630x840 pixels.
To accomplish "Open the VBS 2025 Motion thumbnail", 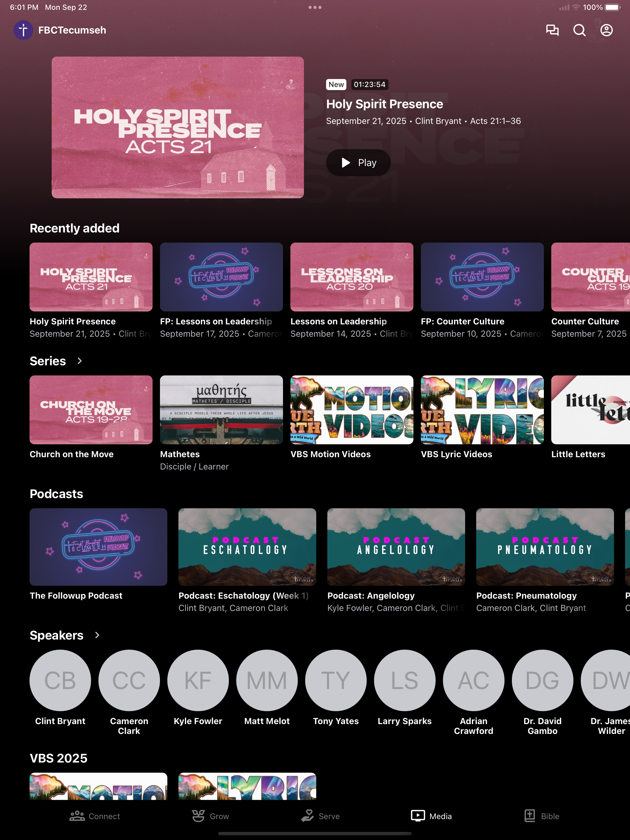I will [98, 786].
